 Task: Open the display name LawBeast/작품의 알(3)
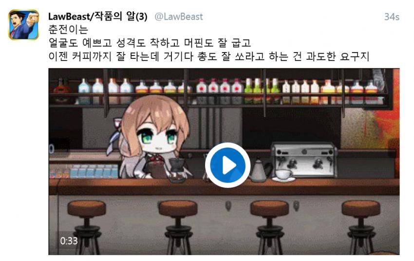coord(98,17)
